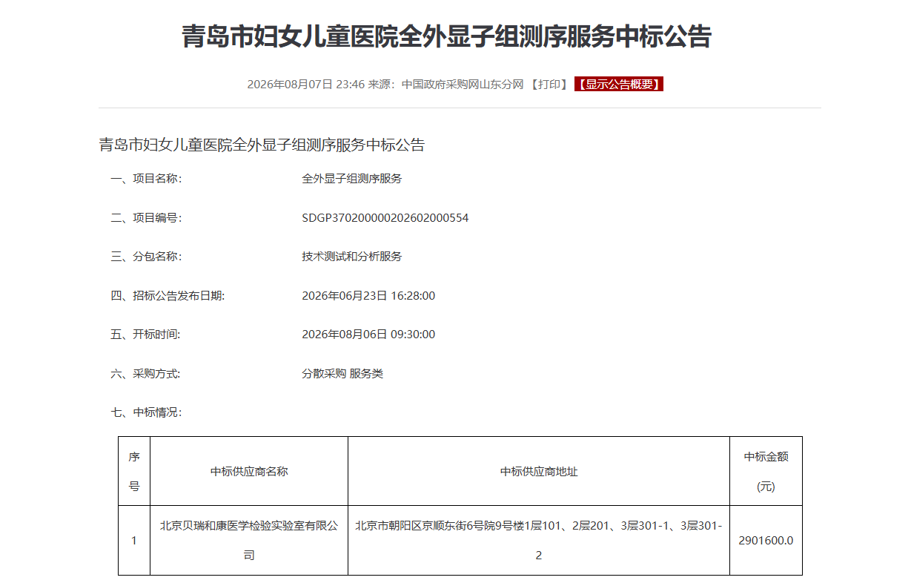The image size is (911, 583).
Task: Click the red 显示公告概要 button
Action: click(618, 85)
